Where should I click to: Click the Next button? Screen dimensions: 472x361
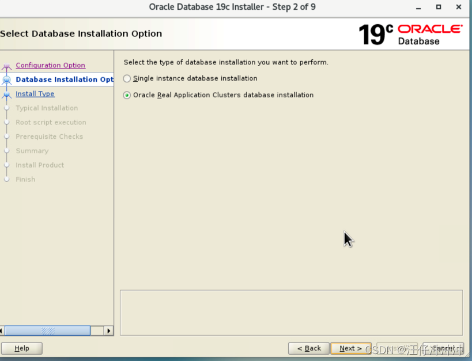[x=350, y=348]
